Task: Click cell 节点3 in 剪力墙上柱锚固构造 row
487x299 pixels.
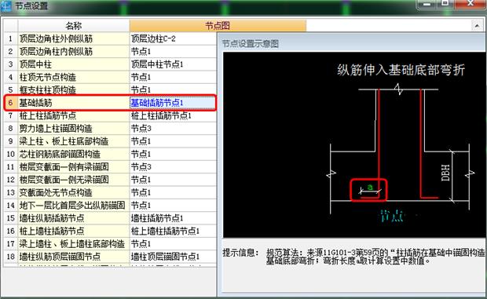Action: click(173, 129)
